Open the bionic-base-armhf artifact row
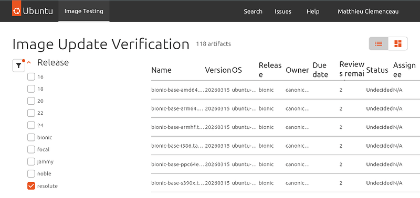 point(286,127)
